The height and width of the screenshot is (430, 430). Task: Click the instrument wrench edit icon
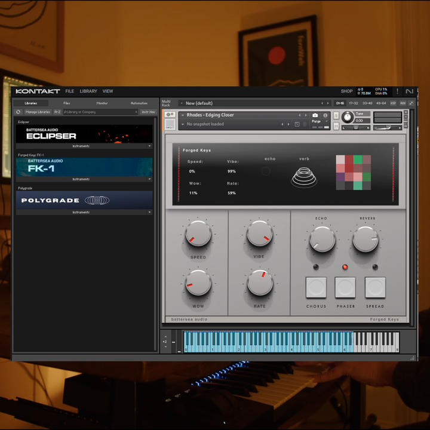[x=170, y=115]
